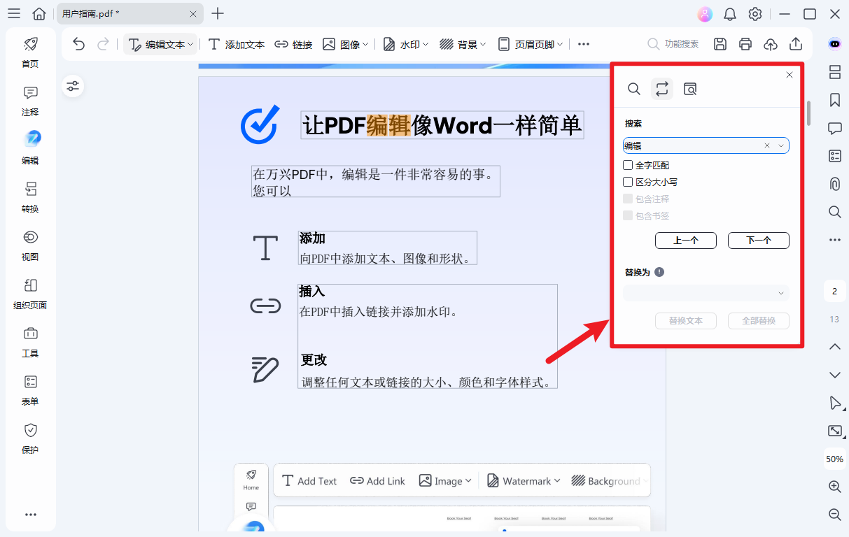
Task: Open the attachments panel on right sidebar
Action: click(834, 184)
